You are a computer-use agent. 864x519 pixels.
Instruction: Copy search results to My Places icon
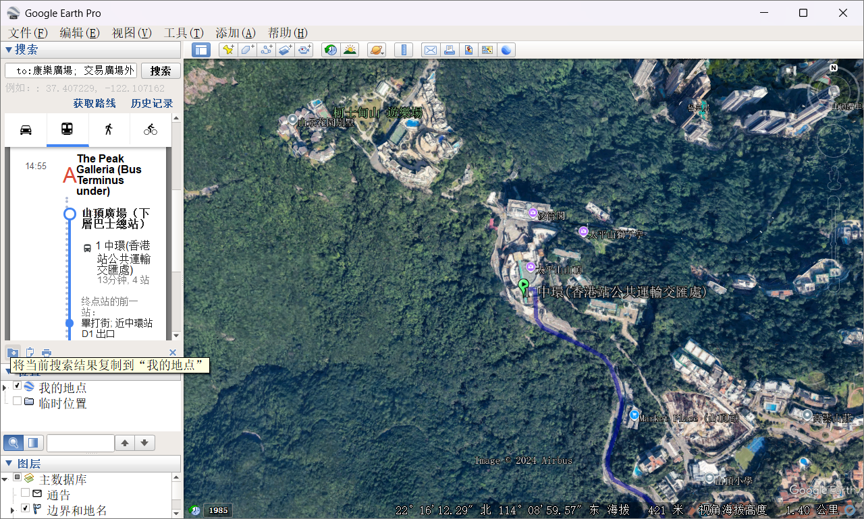[x=13, y=352]
